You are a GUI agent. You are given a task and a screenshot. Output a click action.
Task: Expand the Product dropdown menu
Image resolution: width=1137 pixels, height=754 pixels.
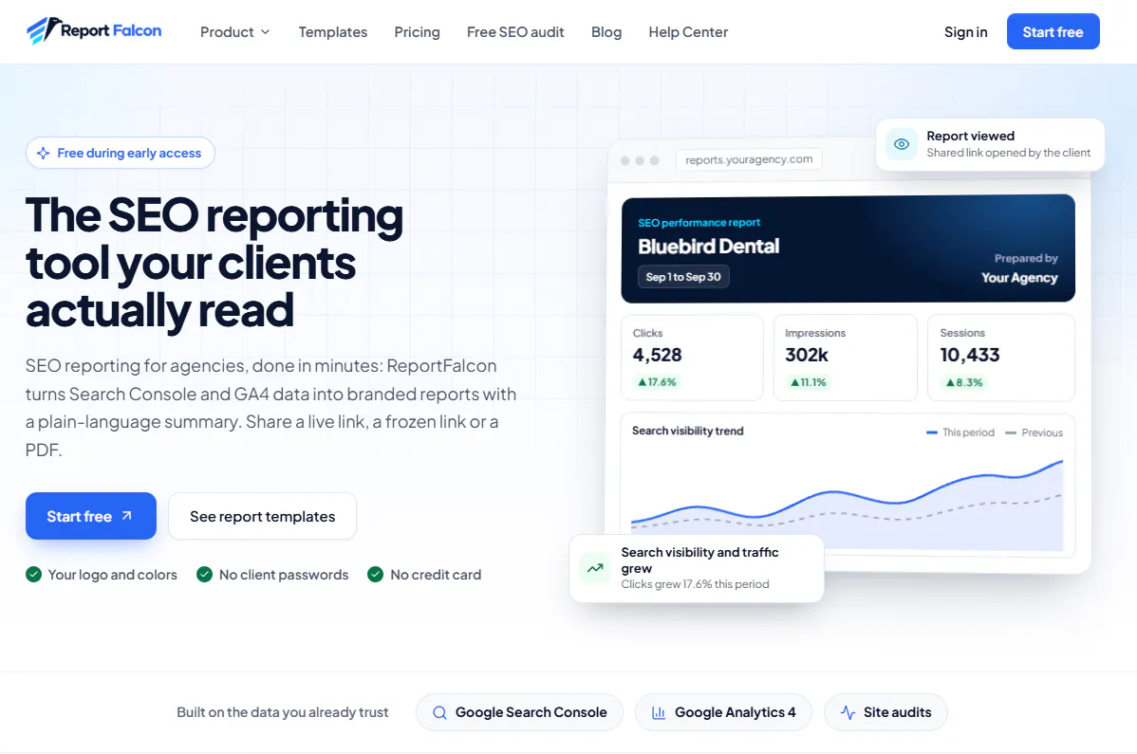pos(235,32)
